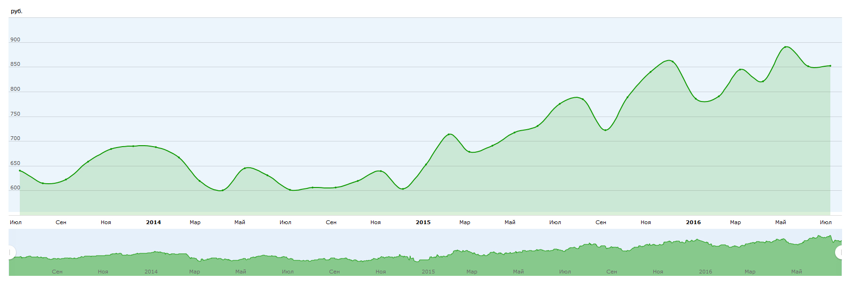Click the 750 value label on y-axis
The width and height of the screenshot is (844, 281).
pyautogui.click(x=16, y=114)
